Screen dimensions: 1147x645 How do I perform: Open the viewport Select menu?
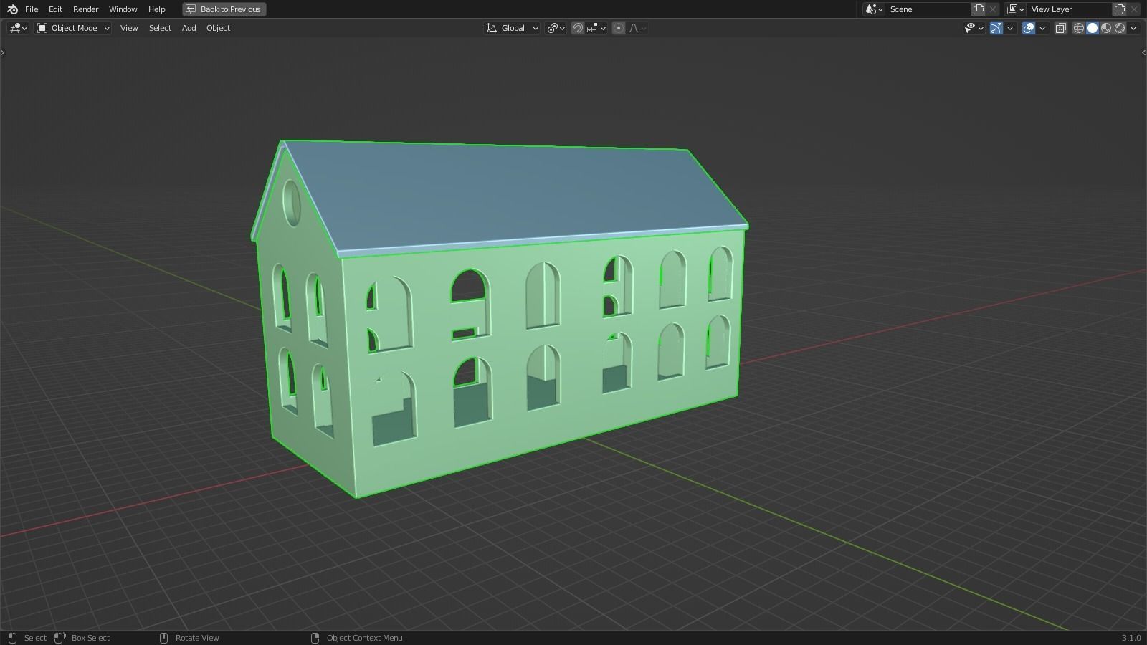pos(160,28)
